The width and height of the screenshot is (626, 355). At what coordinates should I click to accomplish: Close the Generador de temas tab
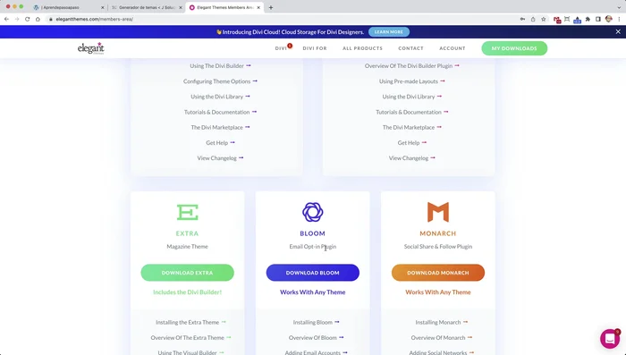pyautogui.click(x=180, y=7)
